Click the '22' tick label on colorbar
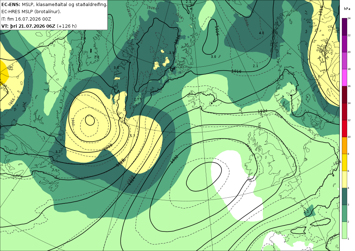Screen dimensions: 355x251 349,35
